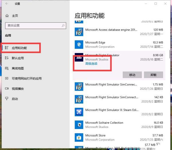Select the 视频播放 camera icon
172x150 pixels.
pyautogui.click(x=7, y=88)
